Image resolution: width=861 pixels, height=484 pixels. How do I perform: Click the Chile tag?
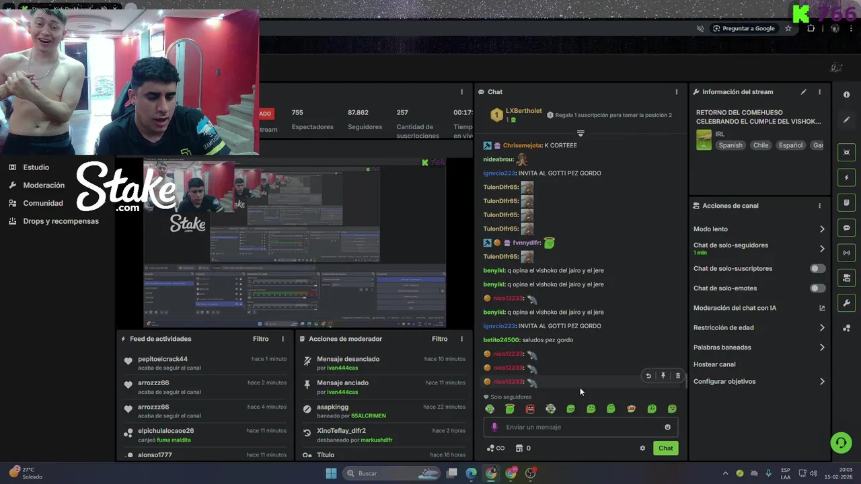761,145
